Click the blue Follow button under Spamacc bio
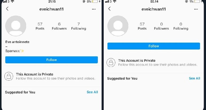206x110 pixels. (x=52, y=60)
